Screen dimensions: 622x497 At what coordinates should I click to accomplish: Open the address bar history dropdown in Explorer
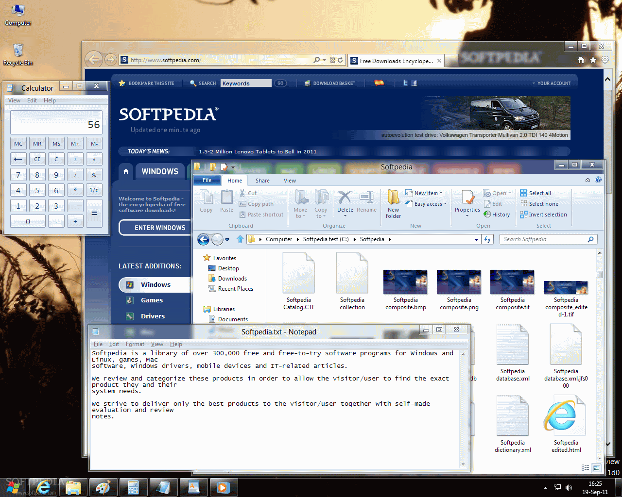476,239
